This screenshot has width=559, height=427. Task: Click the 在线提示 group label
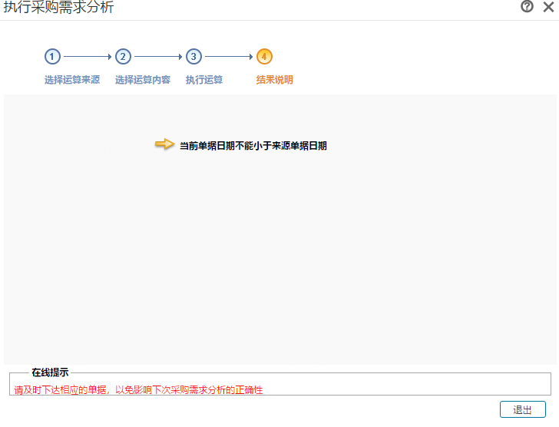50,372
